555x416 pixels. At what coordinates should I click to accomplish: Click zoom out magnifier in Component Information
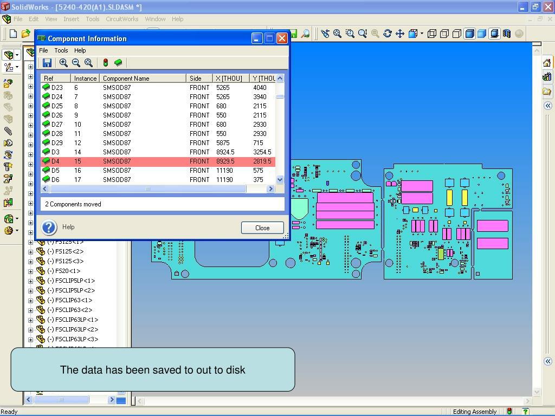(76, 63)
